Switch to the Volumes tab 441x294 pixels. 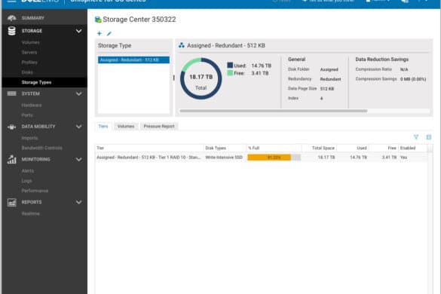[x=126, y=127]
